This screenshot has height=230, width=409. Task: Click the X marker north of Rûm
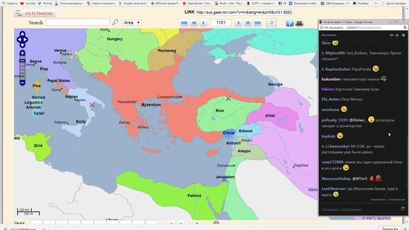click(229, 98)
